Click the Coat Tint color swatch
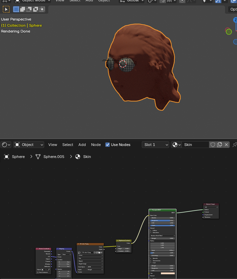The width and height of the screenshot is (237, 279). point(168,273)
